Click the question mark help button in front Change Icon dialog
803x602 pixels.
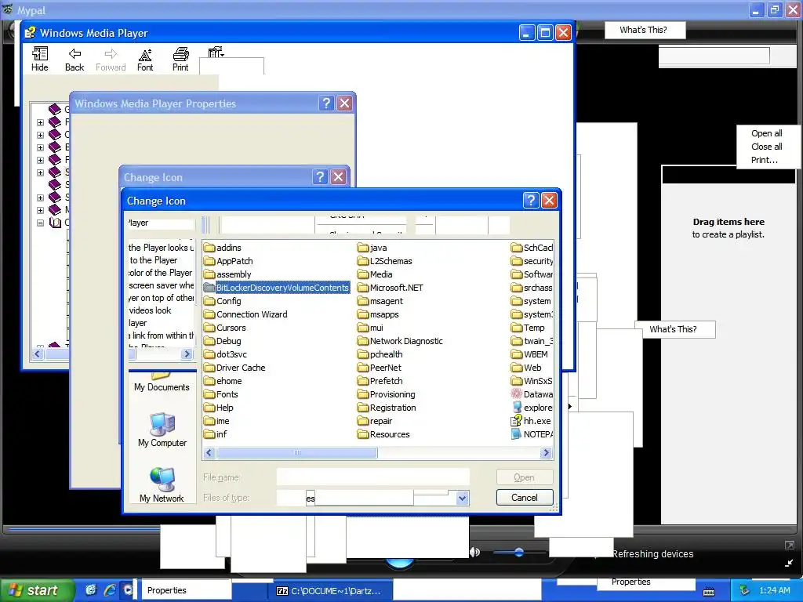click(x=531, y=200)
